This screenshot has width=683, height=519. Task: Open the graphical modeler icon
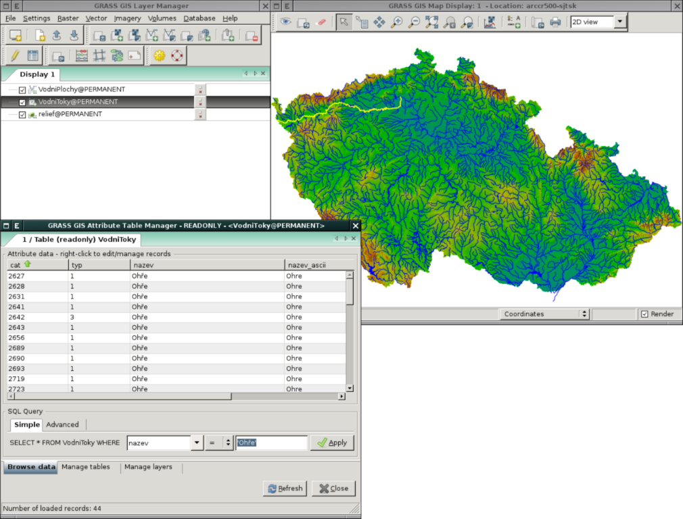117,55
